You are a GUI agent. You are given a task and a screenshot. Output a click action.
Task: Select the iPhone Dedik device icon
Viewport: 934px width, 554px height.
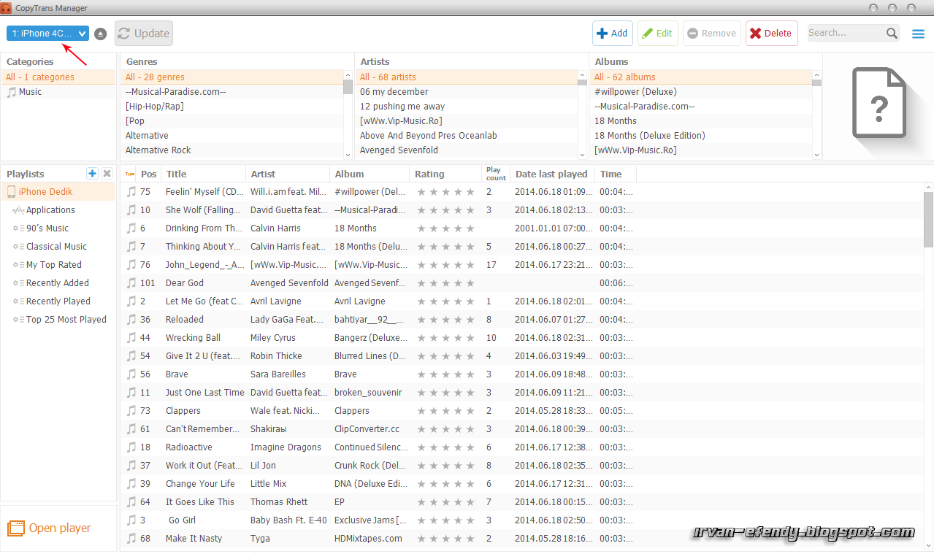coord(12,192)
